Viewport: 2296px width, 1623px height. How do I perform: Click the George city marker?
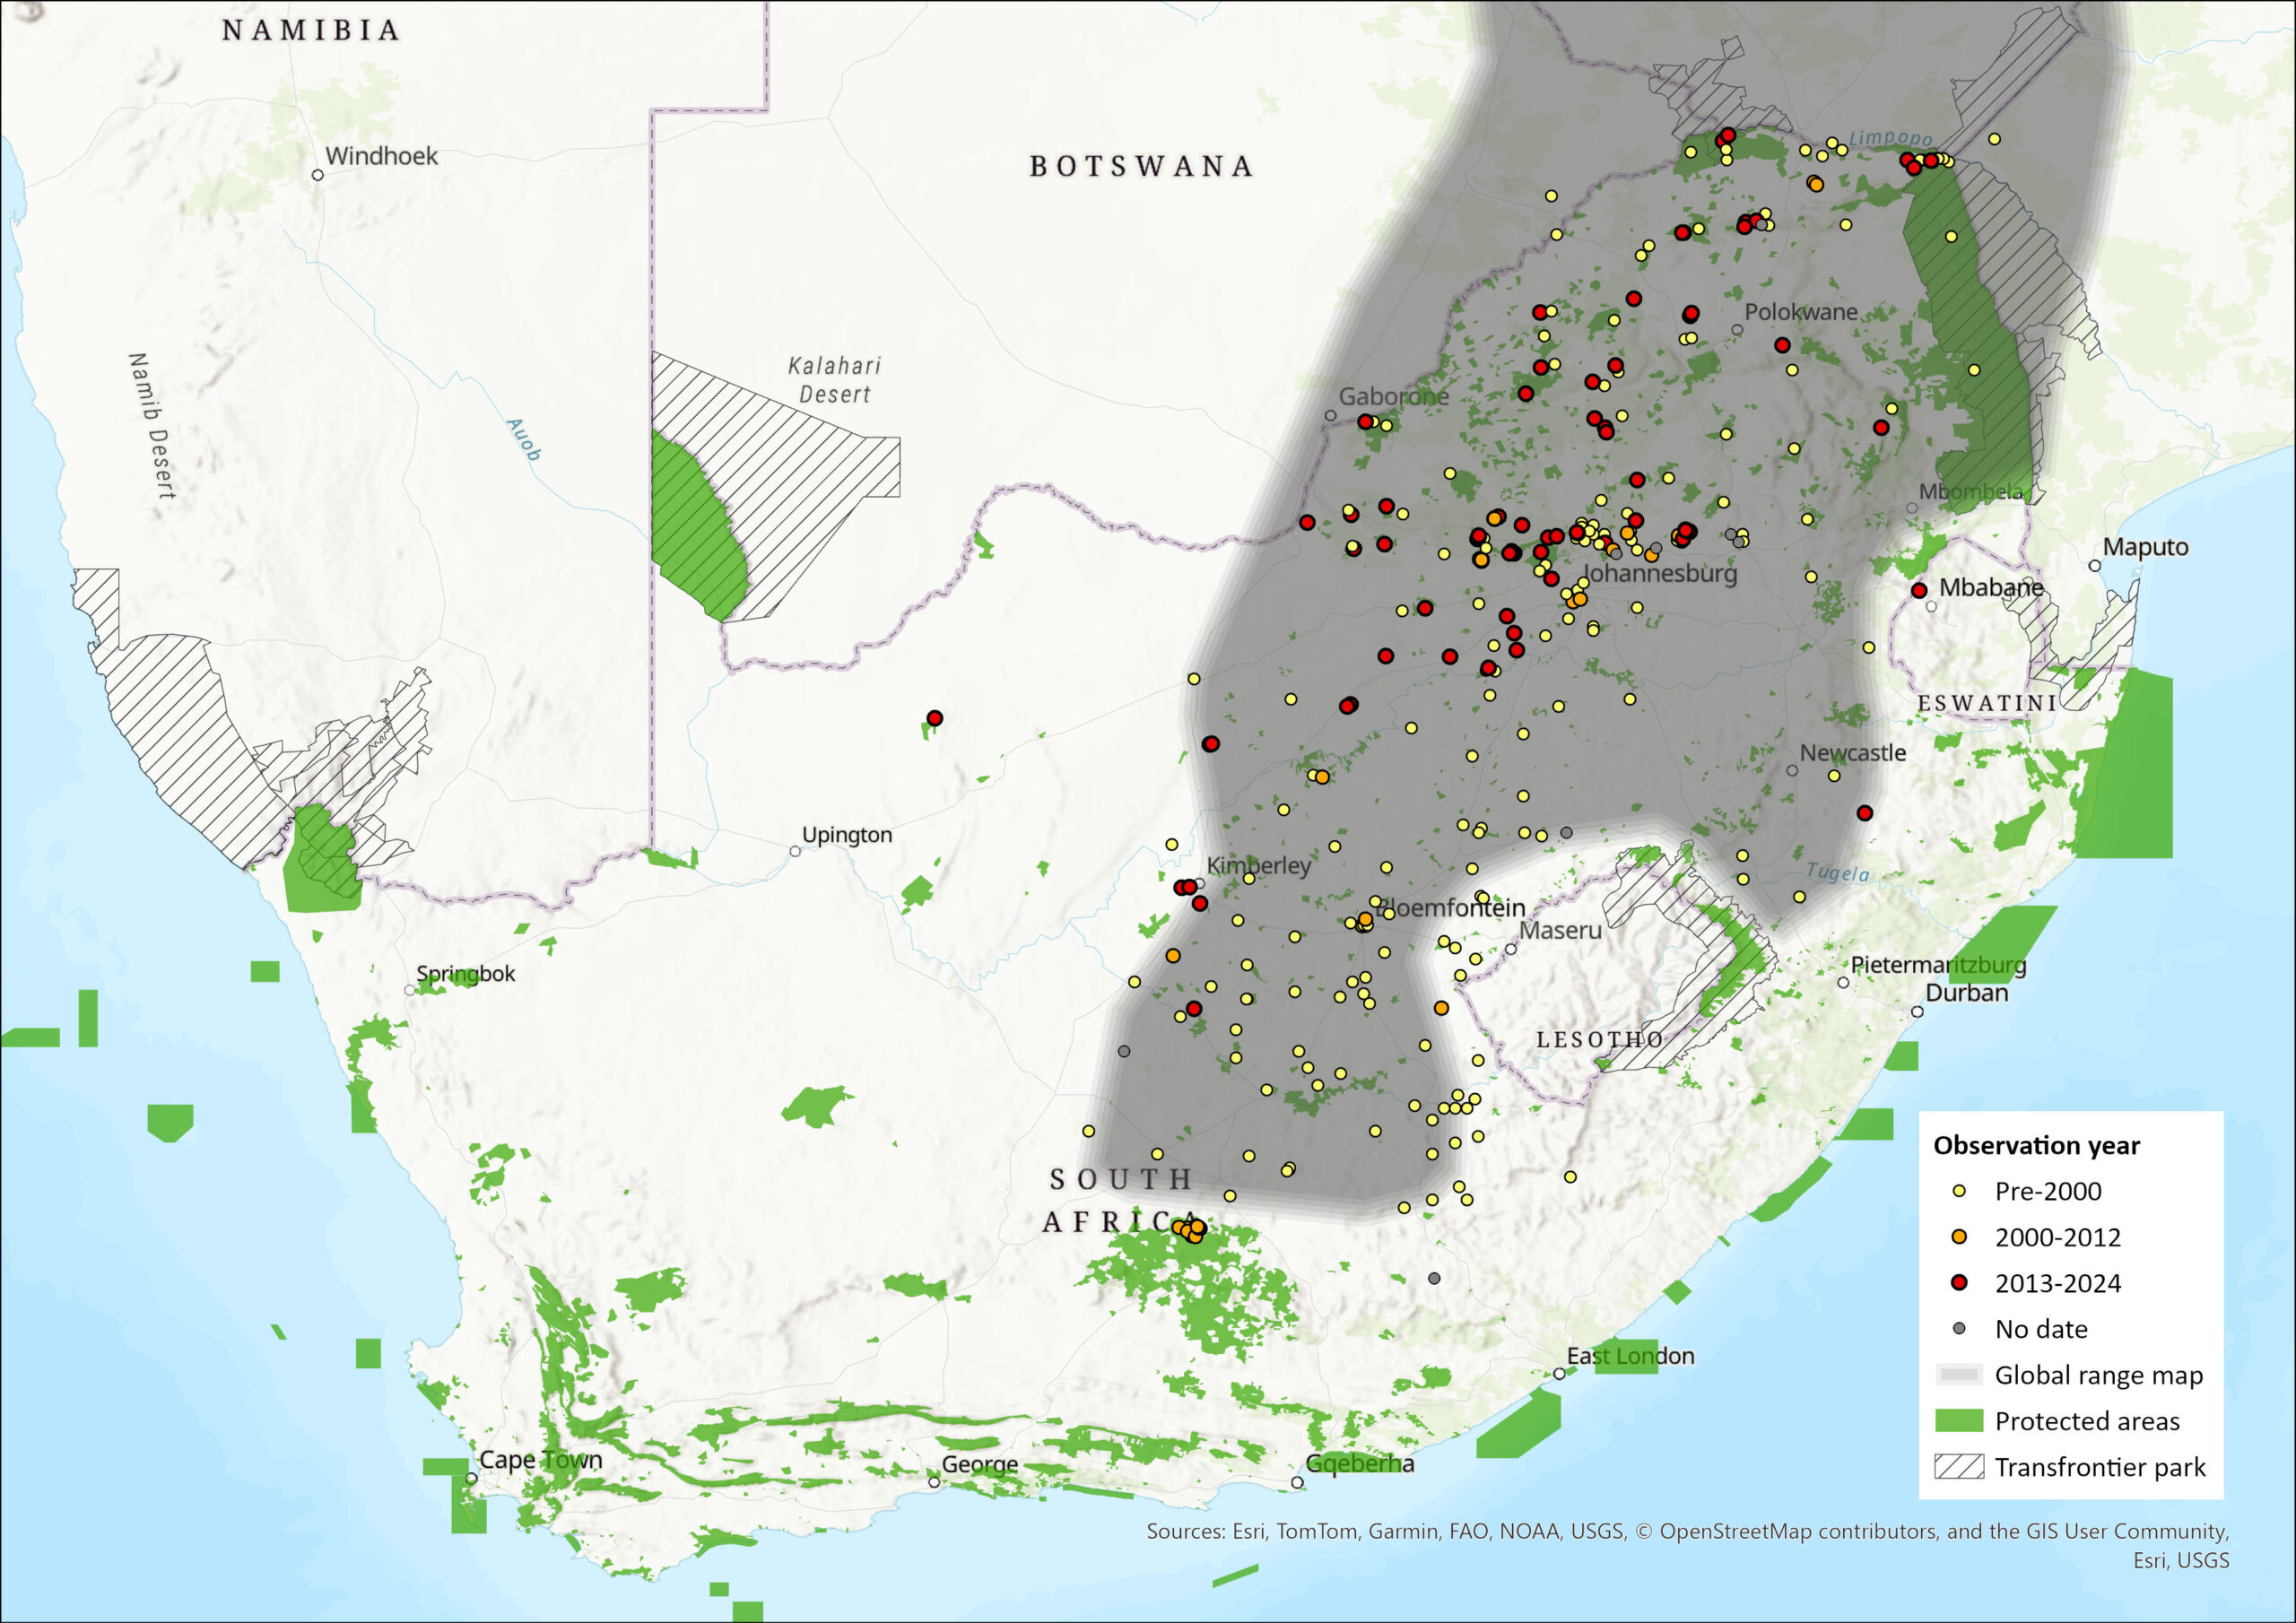tap(934, 1482)
